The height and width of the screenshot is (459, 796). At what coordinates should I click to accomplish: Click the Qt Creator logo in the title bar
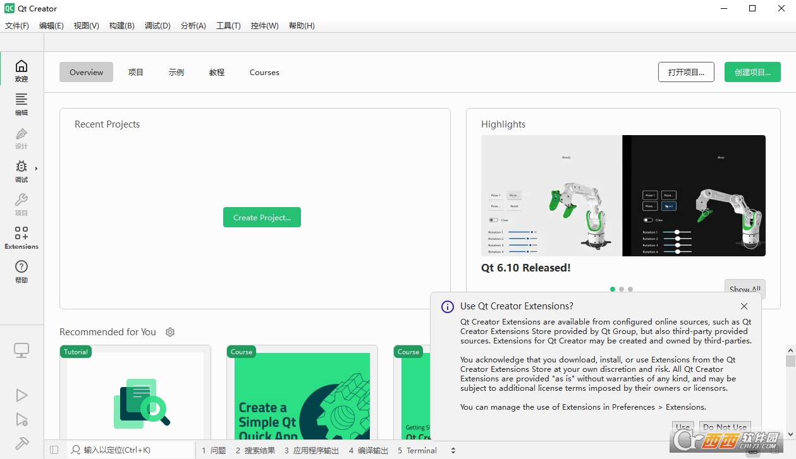click(9, 9)
